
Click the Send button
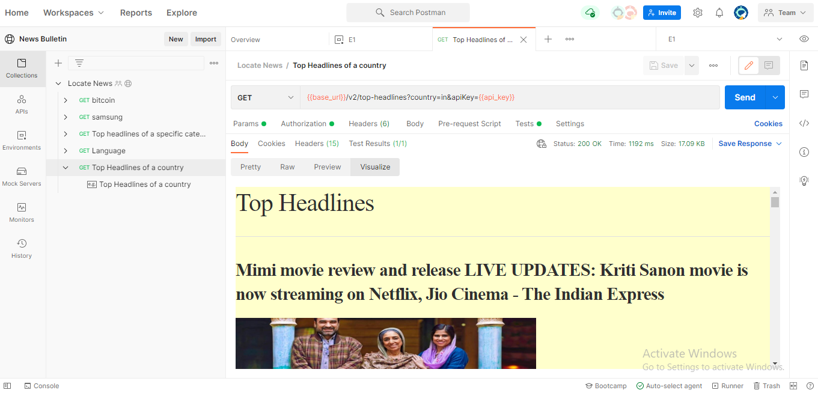click(745, 97)
